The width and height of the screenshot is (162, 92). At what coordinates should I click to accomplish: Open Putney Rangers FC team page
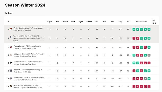click(x=27, y=47)
